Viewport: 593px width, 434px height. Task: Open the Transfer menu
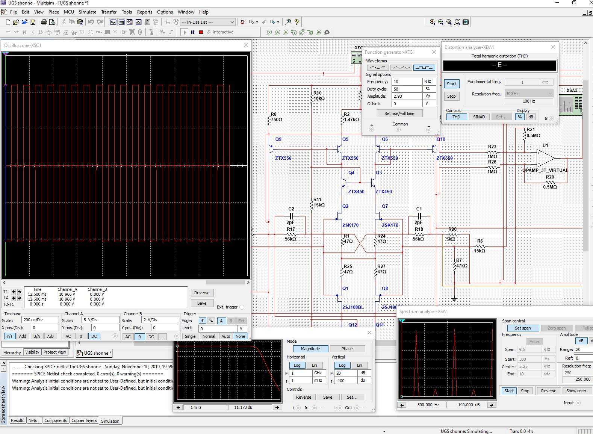tap(109, 12)
